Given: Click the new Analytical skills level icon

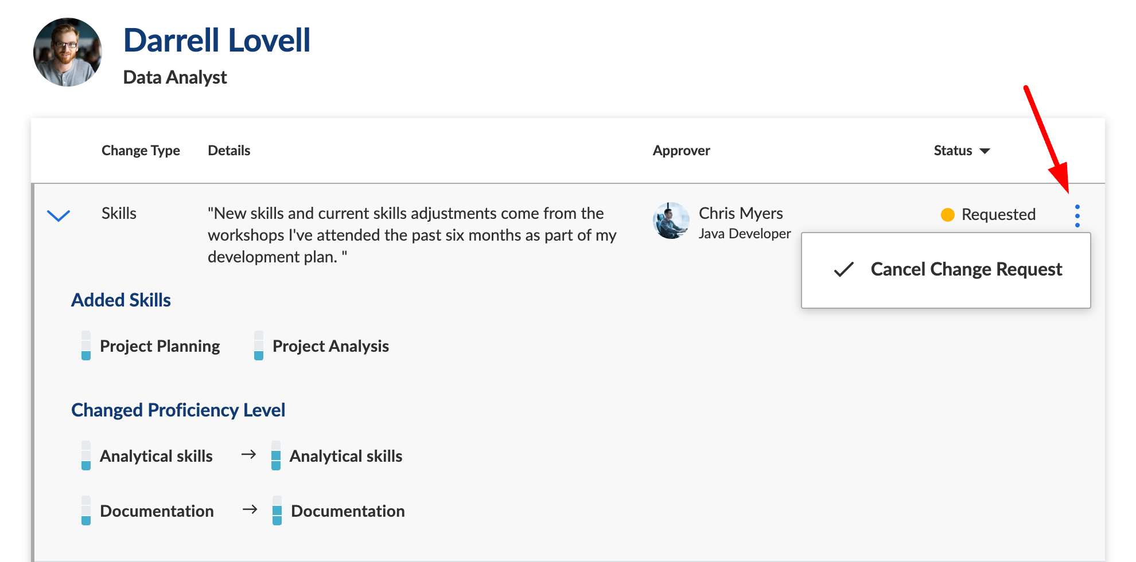Looking at the screenshot, I should [x=276, y=455].
